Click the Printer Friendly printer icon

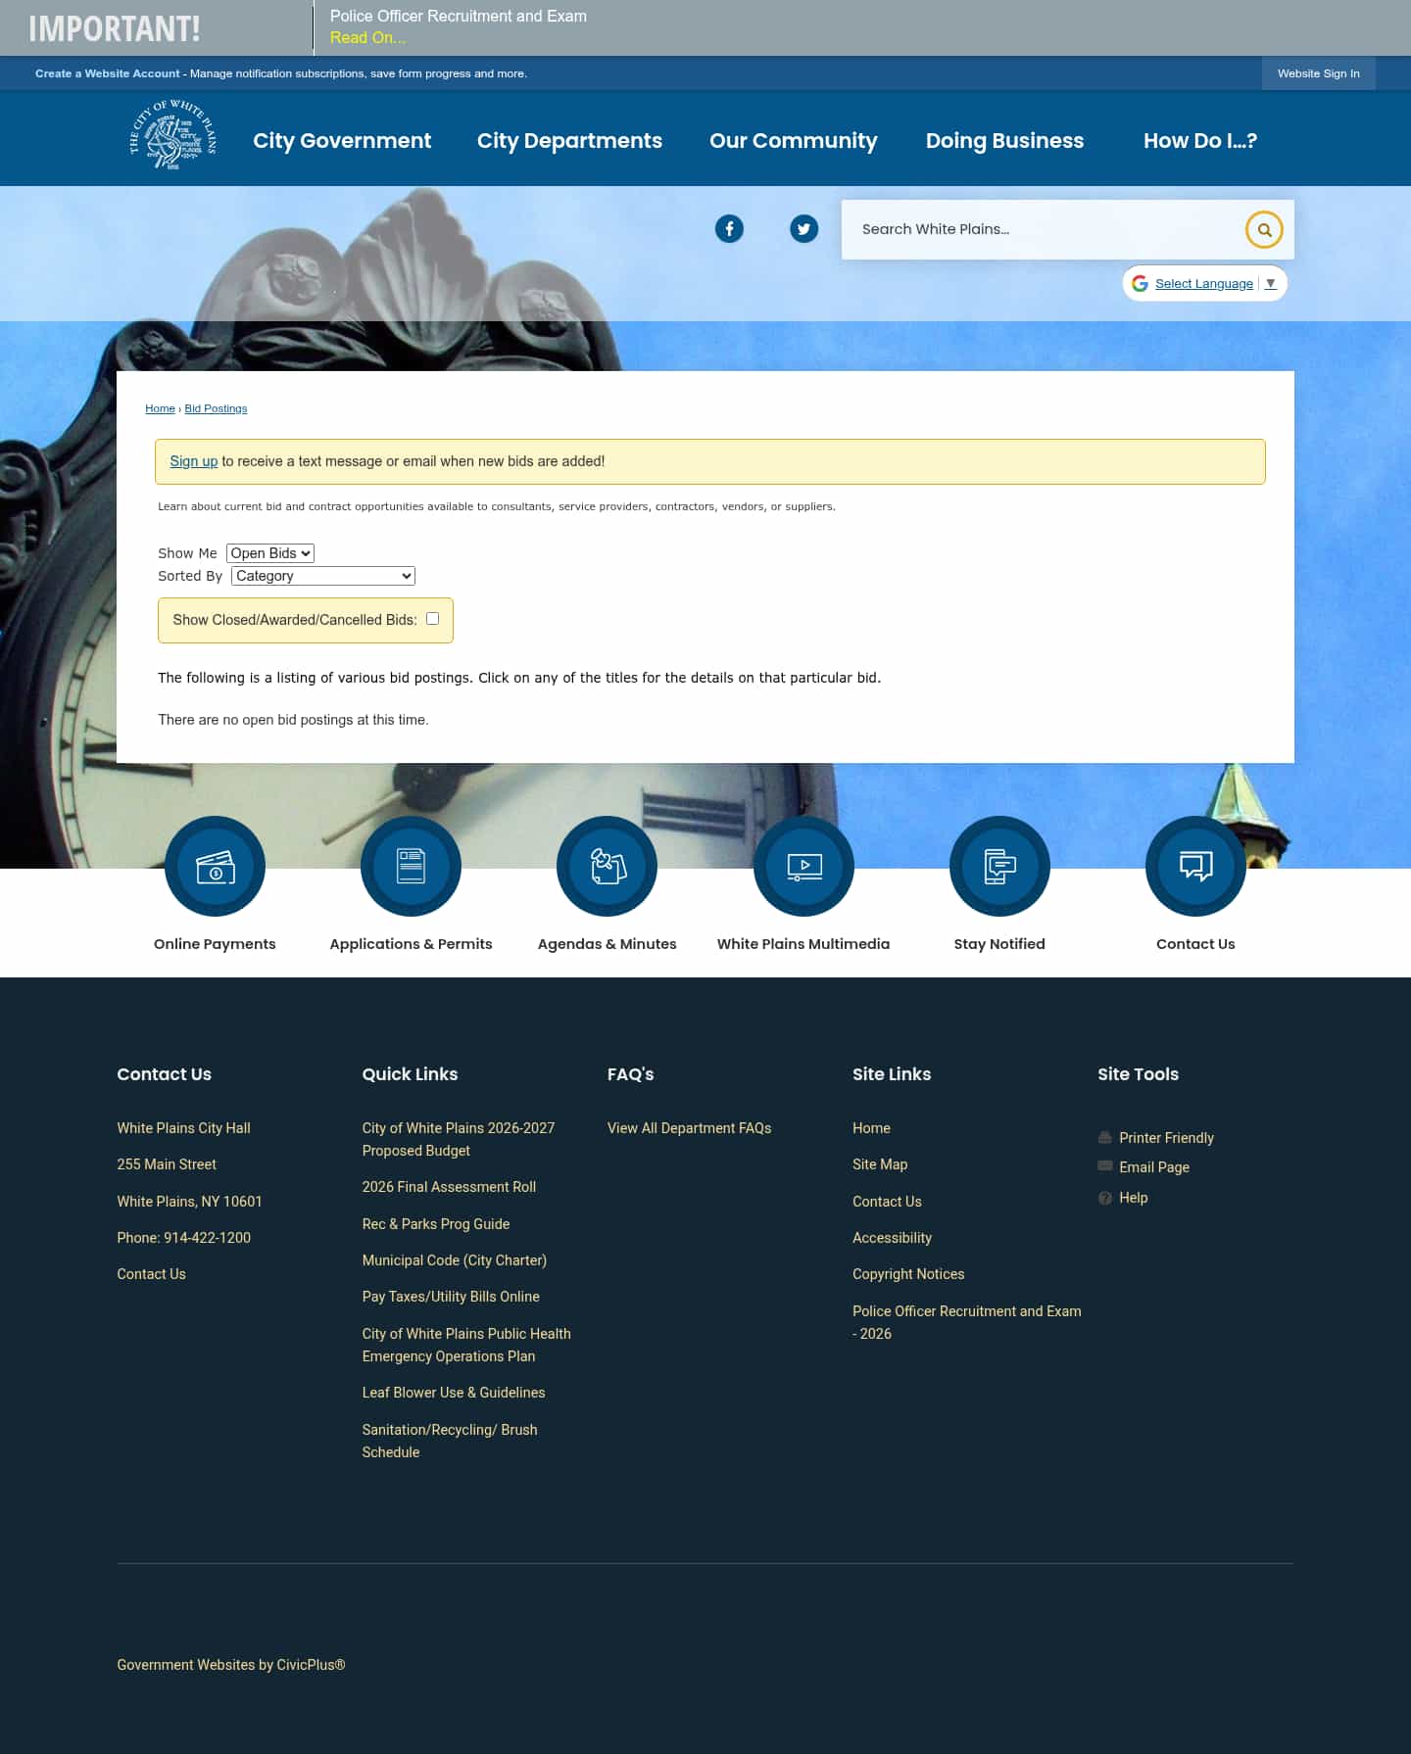coord(1105,1138)
